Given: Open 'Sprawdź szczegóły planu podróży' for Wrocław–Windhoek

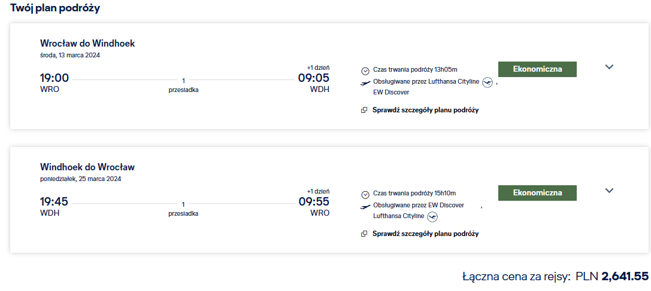Looking at the screenshot, I should [425, 110].
